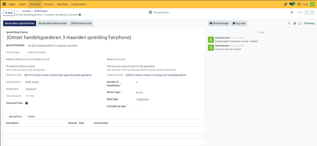Sort by the Description column header
This screenshot has height=146, width=317.
point(12,123)
